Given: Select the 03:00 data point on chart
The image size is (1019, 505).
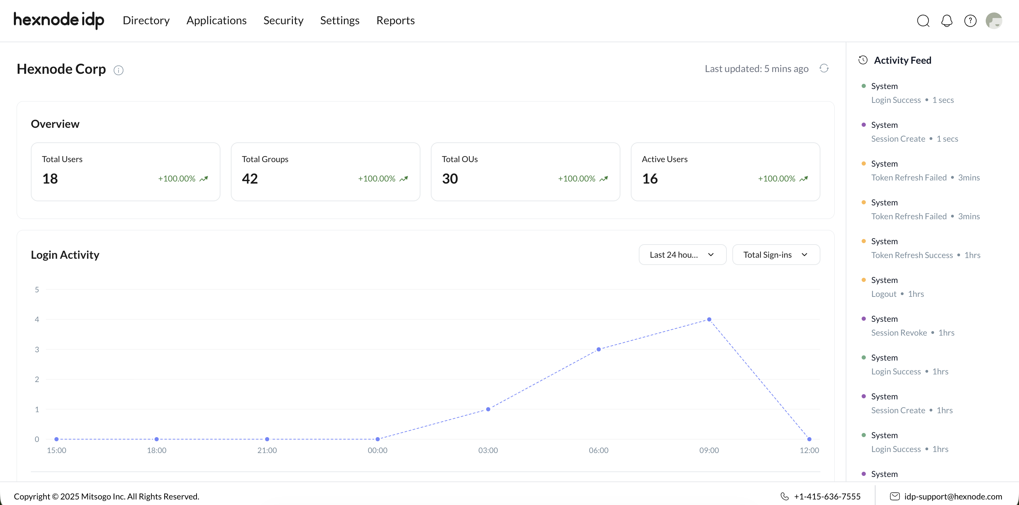Looking at the screenshot, I should coord(488,409).
